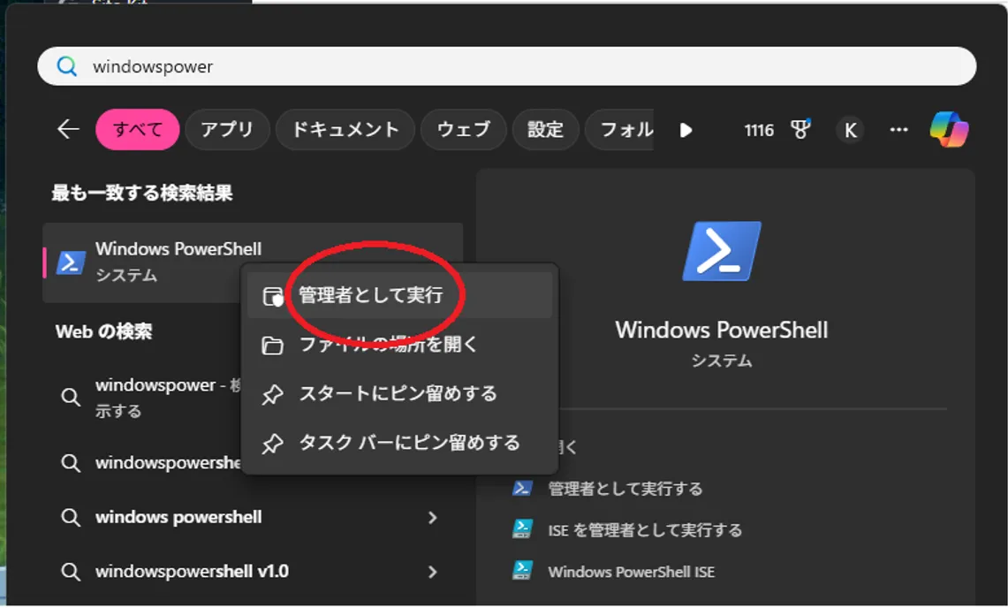Go back using the left arrow
The height and width of the screenshot is (608, 1008).
67,129
